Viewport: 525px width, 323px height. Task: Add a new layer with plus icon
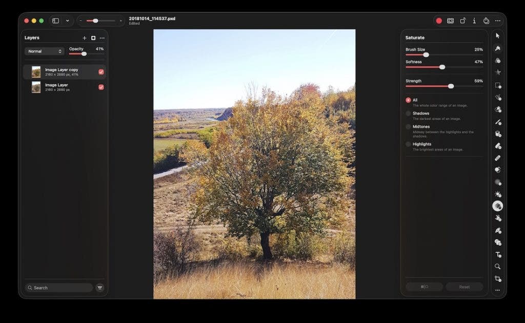coord(85,38)
